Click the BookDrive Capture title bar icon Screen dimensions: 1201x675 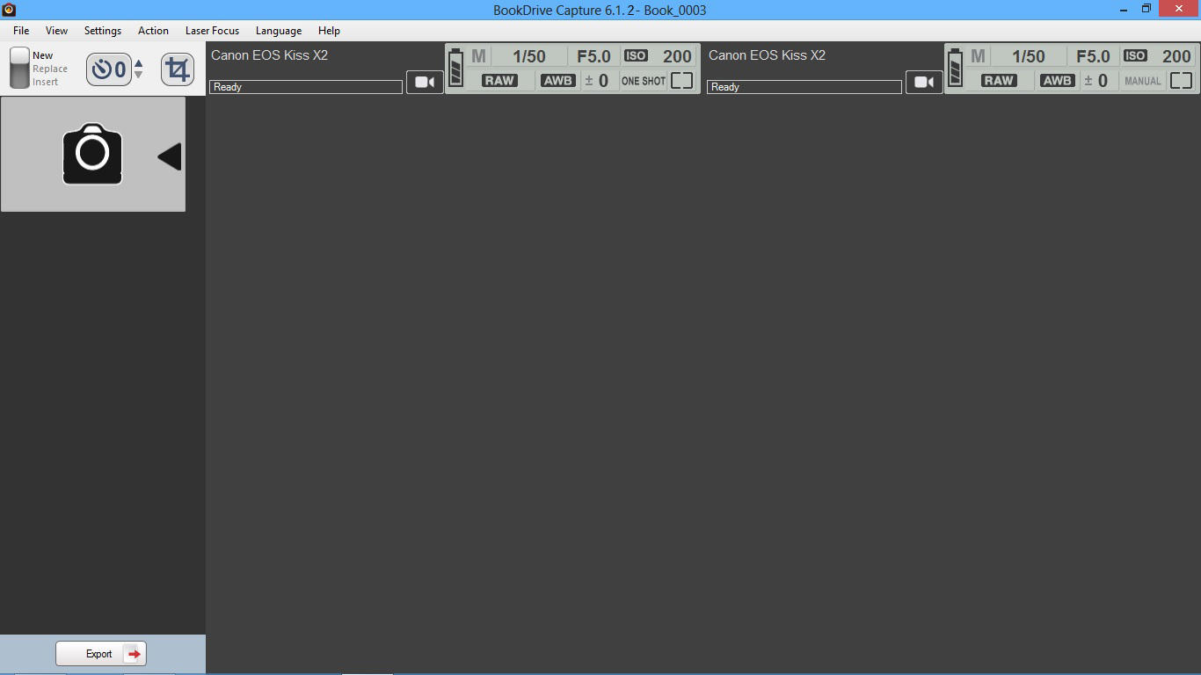[10, 10]
